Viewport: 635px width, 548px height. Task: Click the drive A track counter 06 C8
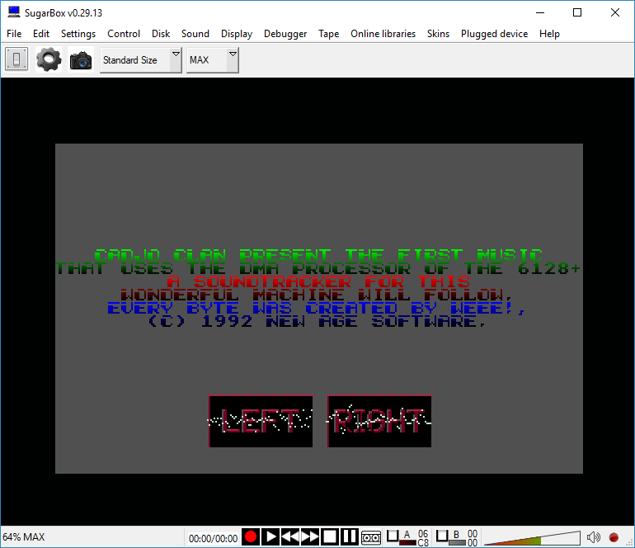click(423, 538)
